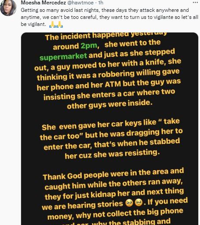Open the tweet via 1h timestamp
200x225 pixels.
coord(101,3)
